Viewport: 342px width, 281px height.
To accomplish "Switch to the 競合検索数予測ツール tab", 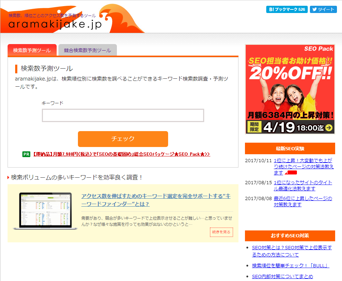I will [x=88, y=51].
